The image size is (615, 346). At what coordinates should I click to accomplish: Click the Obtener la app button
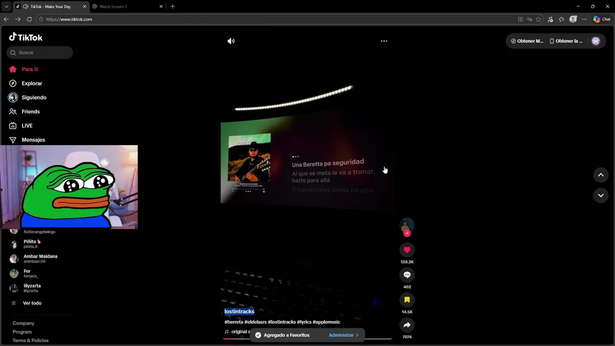pyautogui.click(x=566, y=41)
